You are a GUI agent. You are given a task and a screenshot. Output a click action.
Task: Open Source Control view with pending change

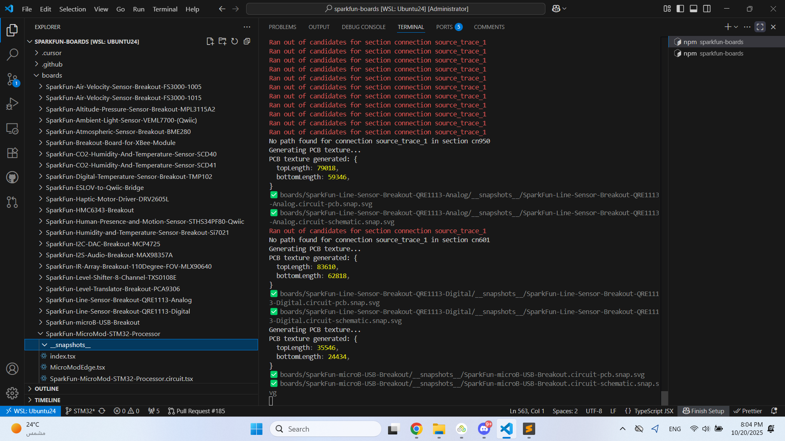[12, 79]
